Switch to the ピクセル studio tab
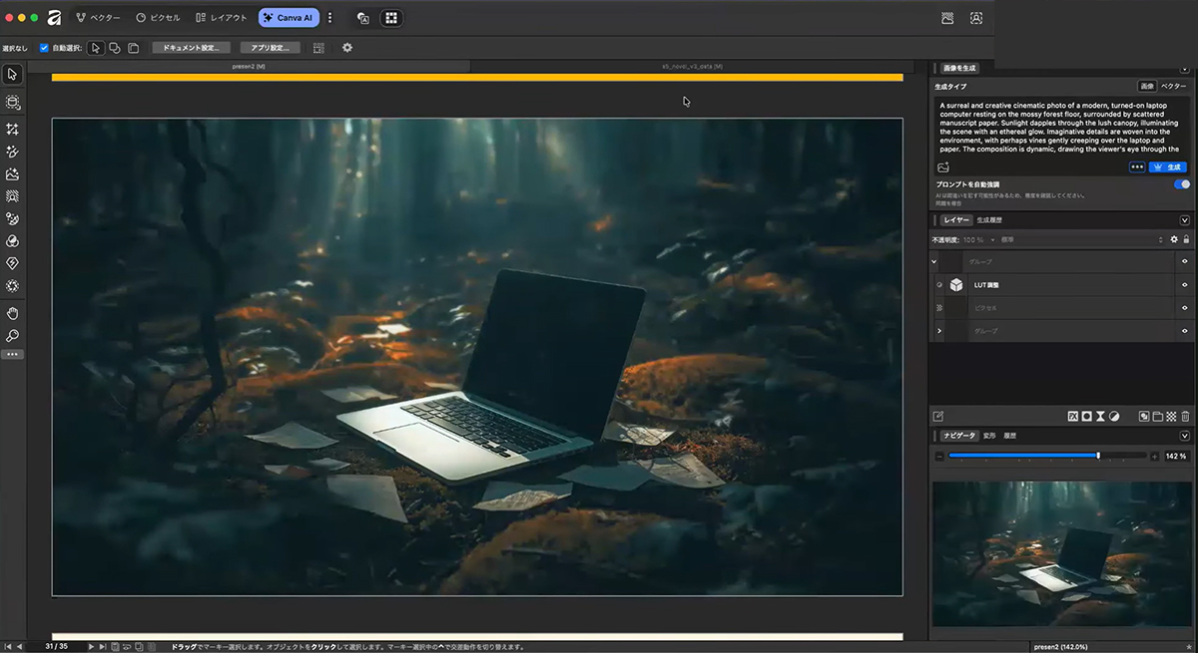 pyautogui.click(x=158, y=18)
